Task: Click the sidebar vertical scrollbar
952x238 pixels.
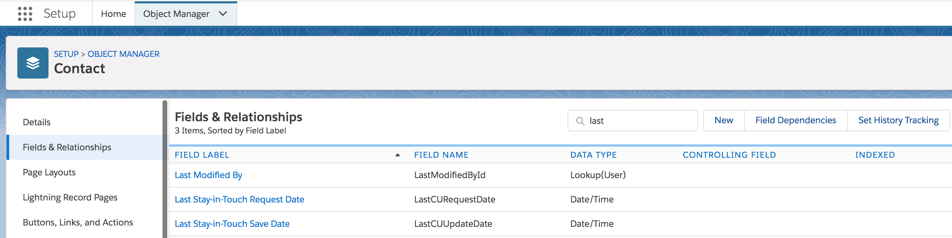Action: click(165, 169)
